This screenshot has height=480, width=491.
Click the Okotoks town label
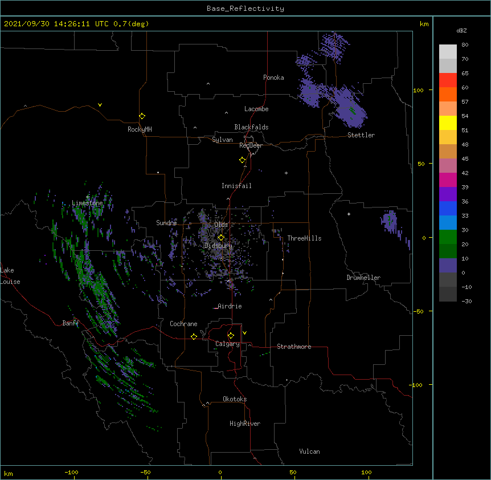tap(235, 399)
